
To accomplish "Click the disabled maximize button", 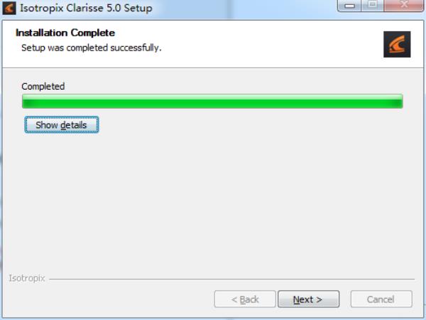I will pos(373,5).
